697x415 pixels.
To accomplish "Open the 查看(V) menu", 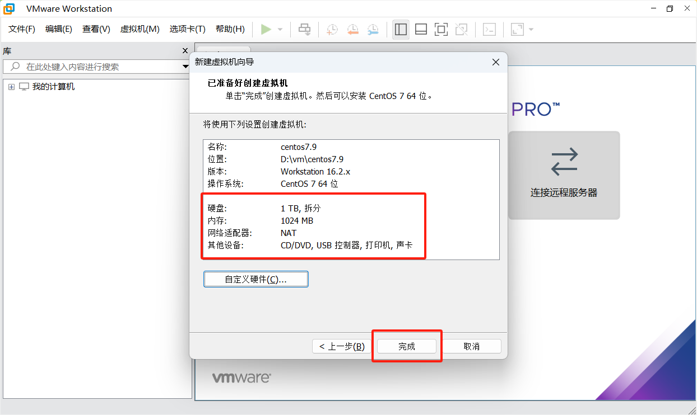I will pos(96,29).
